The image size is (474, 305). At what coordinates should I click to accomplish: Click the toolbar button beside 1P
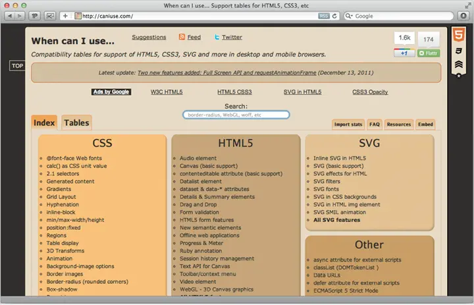click(x=49, y=16)
